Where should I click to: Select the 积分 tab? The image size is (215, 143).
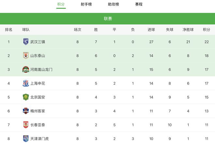(x=61, y=4)
